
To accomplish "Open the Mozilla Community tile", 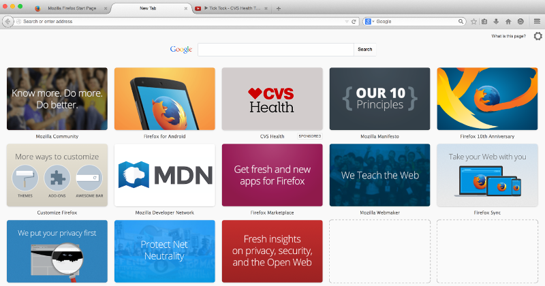I will pos(57,99).
